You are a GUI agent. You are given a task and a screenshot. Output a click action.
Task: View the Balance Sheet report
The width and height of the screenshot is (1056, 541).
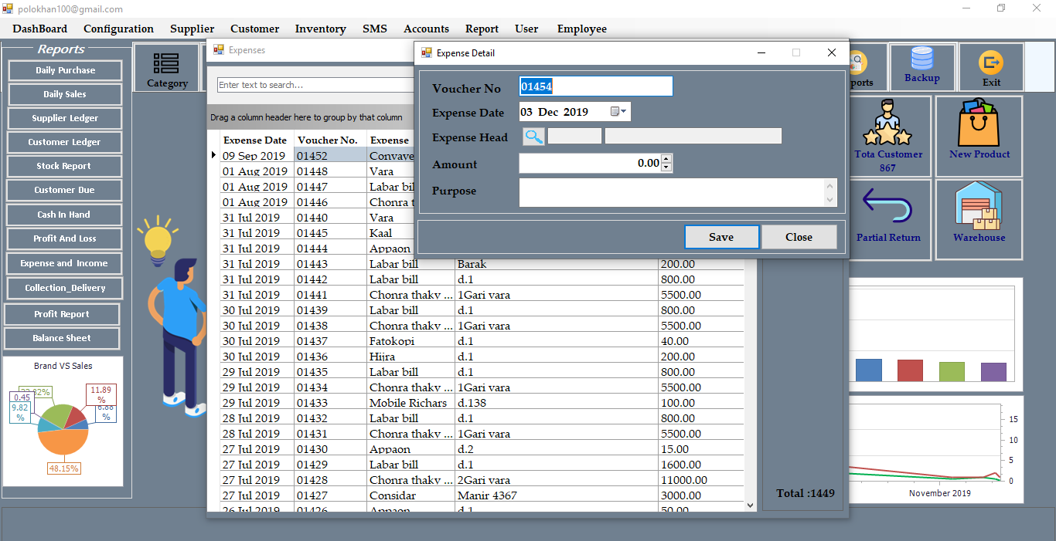(62, 338)
